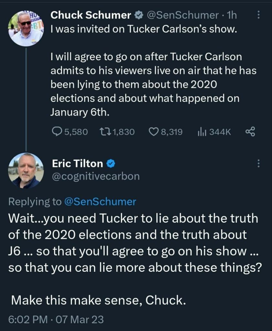Click the Eric Tilton display name

(x=77, y=164)
